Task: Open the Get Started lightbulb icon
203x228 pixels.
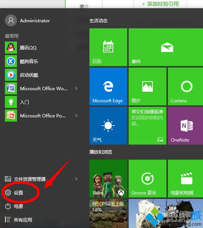Action: tap(11, 102)
